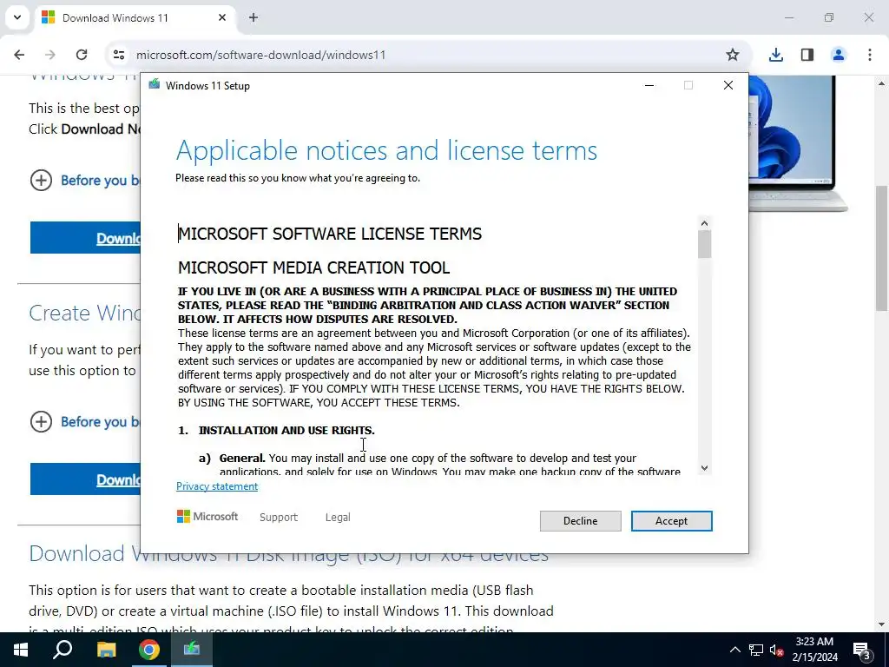Screen dimensions: 889x667
Task: Open the Privacy statement link
Action: click(x=216, y=486)
